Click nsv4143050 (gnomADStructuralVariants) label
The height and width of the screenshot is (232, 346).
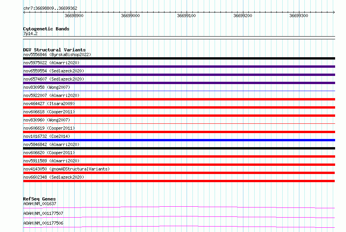pyautogui.click(x=66, y=169)
